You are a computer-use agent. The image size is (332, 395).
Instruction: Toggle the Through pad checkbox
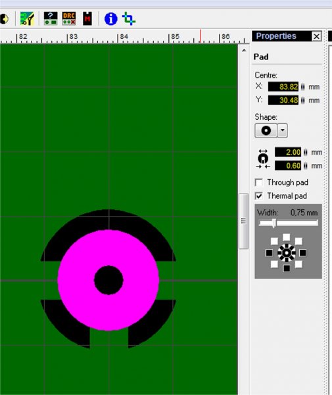259,182
